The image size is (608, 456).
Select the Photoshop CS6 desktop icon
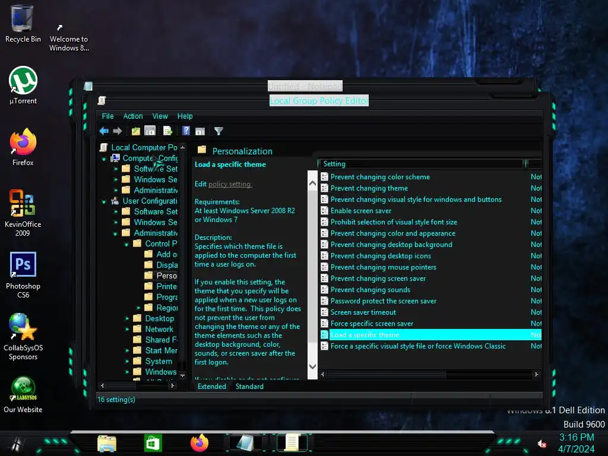23,274
